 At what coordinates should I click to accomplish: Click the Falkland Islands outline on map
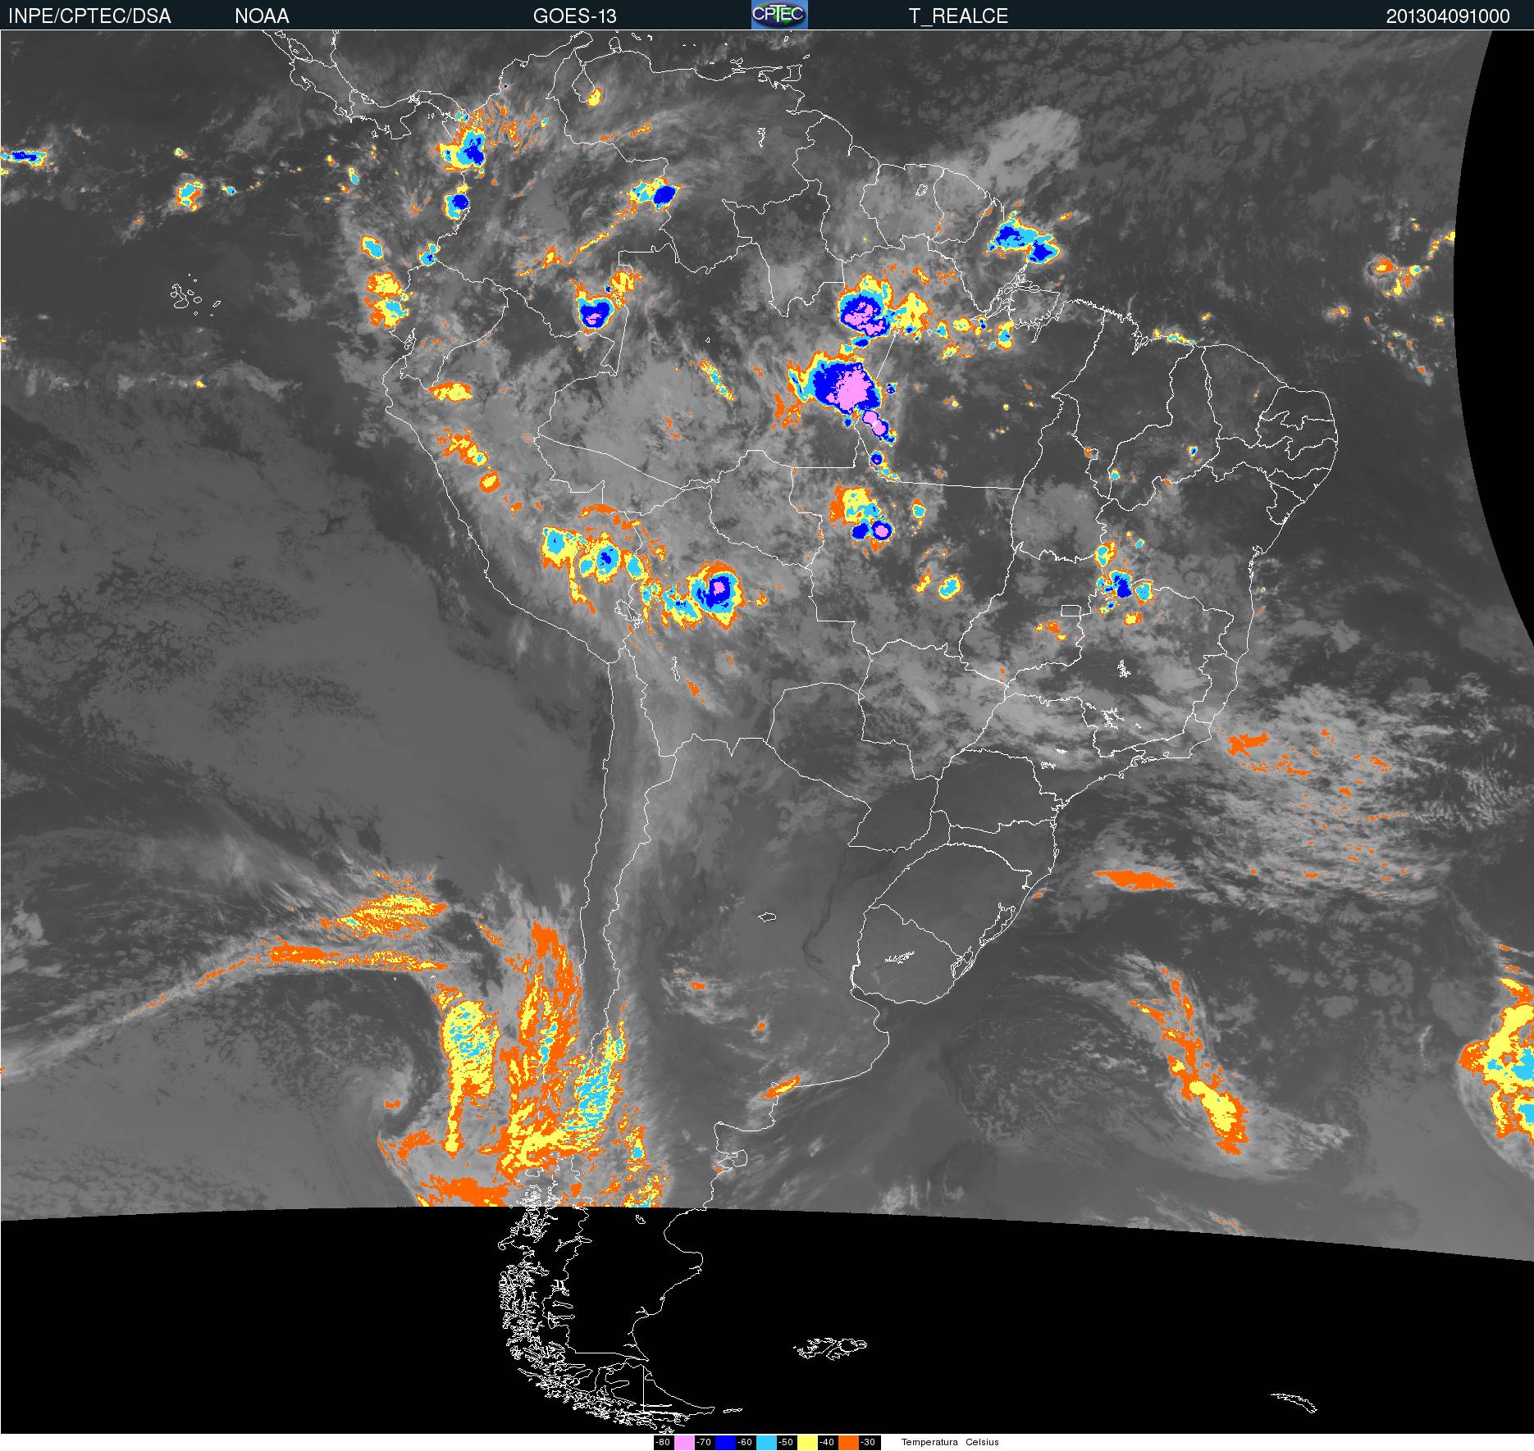[830, 1347]
